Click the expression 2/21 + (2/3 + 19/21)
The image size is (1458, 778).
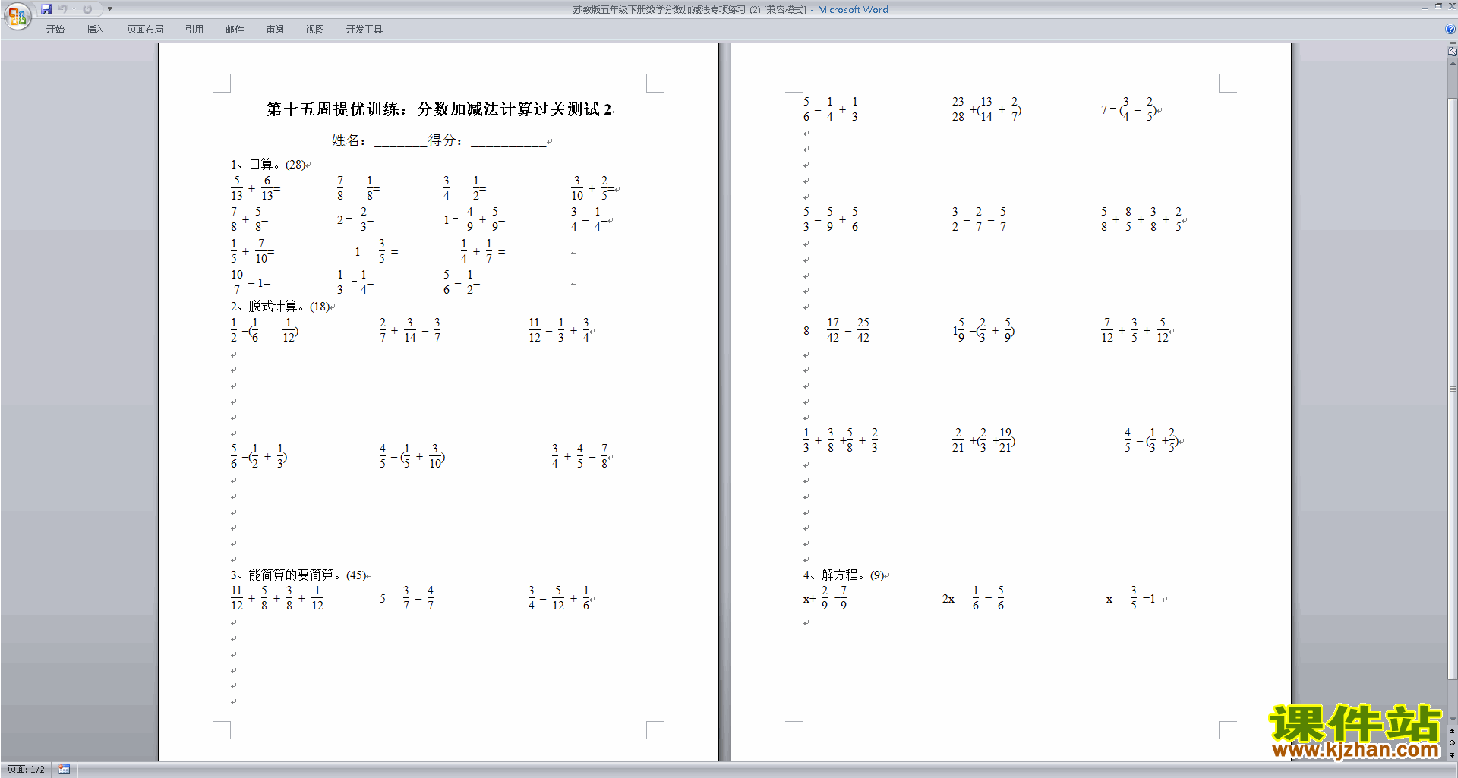(983, 440)
